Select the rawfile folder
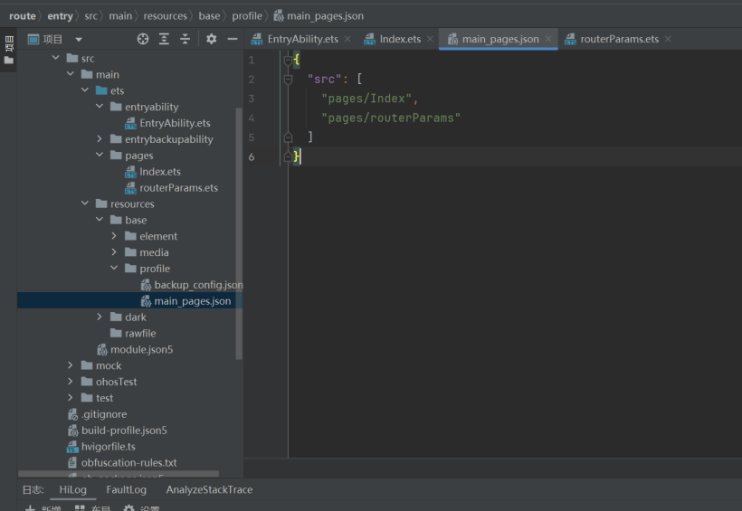This screenshot has width=742, height=511. [133, 333]
